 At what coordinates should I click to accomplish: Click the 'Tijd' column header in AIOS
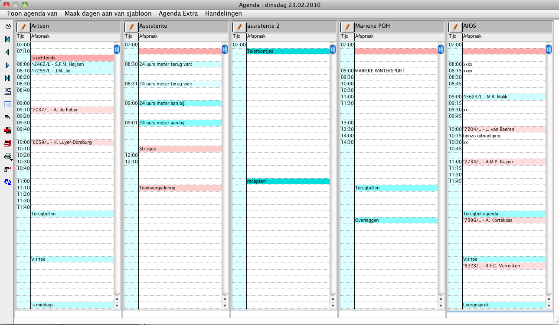click(455, 36)
